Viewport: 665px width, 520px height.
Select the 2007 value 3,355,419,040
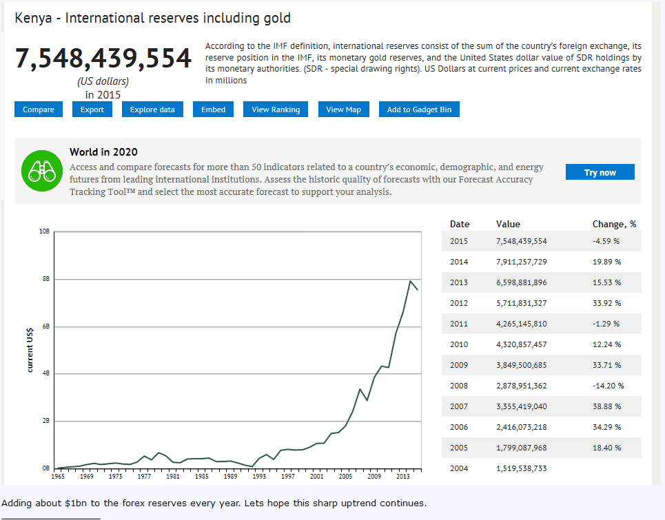pos(522,406)
